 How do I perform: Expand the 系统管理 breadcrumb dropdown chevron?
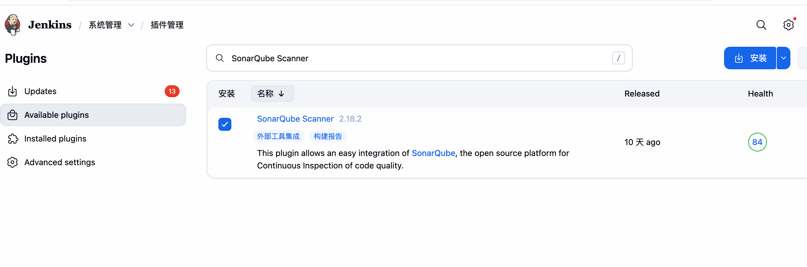[131, 25]
